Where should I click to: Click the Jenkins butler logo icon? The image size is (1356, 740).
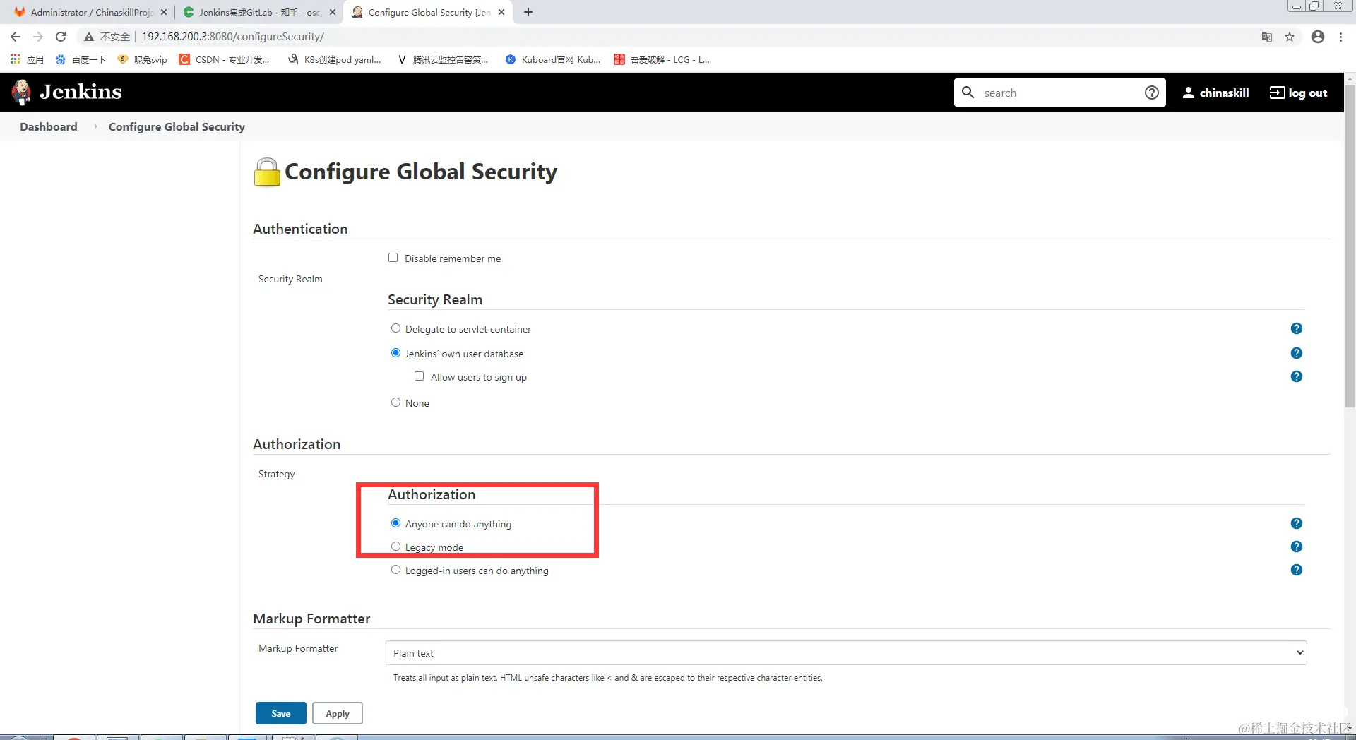21,92
